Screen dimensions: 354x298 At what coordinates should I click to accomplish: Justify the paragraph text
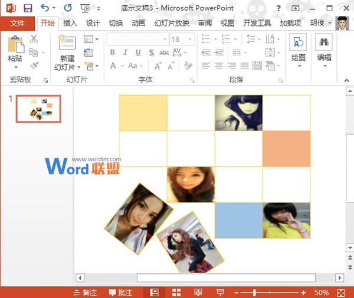click(x=244, y=66)
